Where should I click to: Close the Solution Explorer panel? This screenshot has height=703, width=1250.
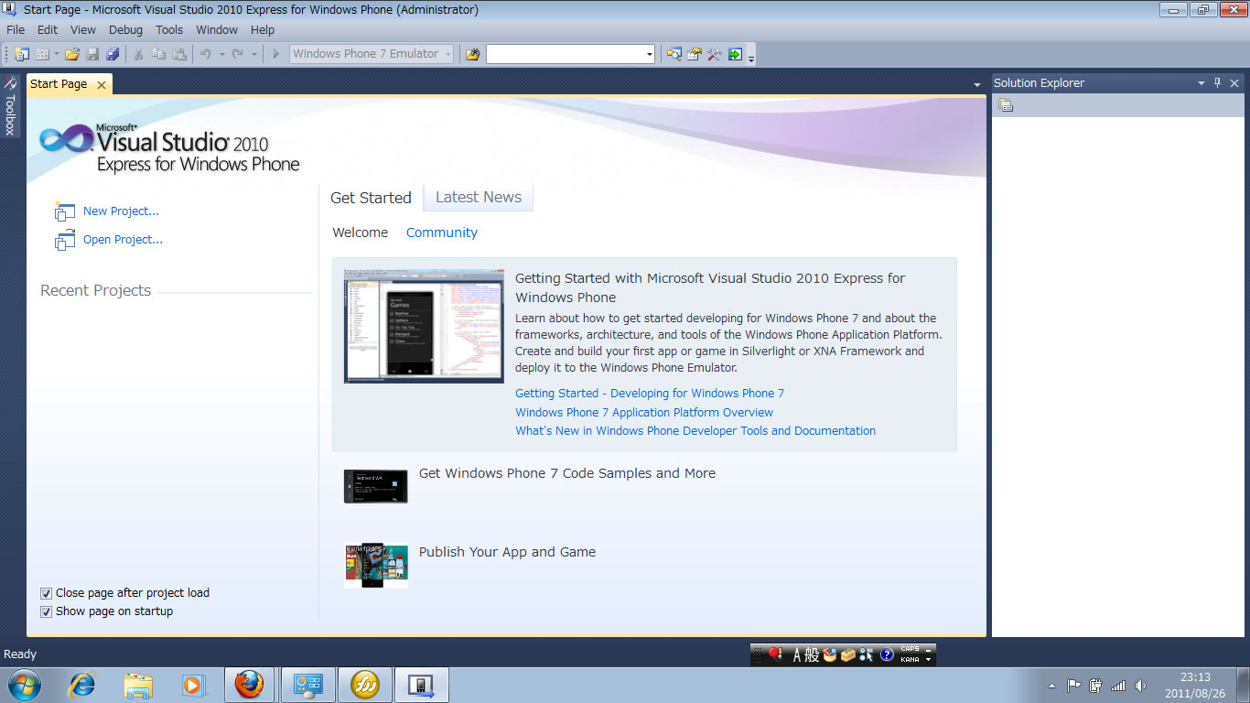[x=1234, y=83]
